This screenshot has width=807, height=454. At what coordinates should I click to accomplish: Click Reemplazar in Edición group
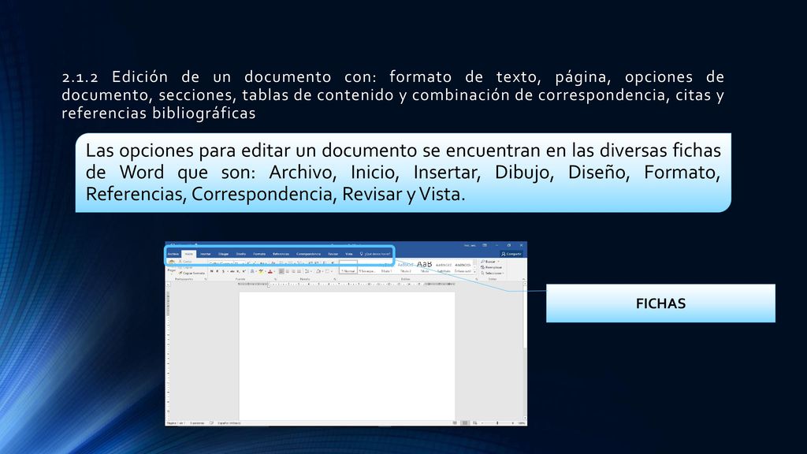click(x=491, y=267)
